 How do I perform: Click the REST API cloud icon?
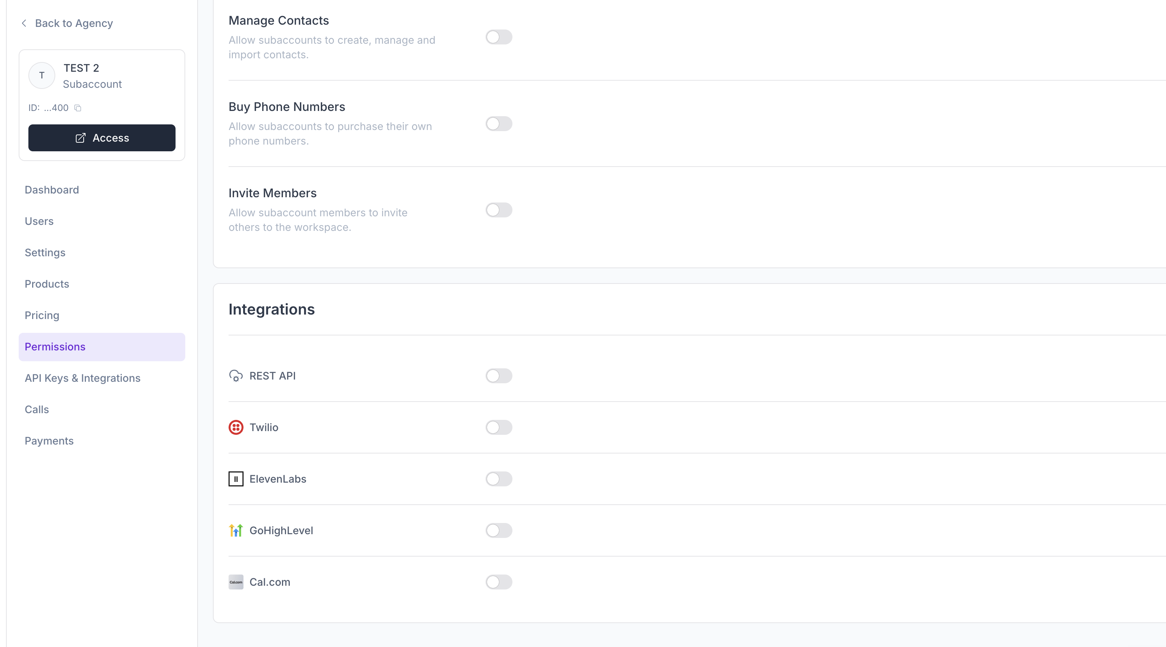click(x=236, y=376)
